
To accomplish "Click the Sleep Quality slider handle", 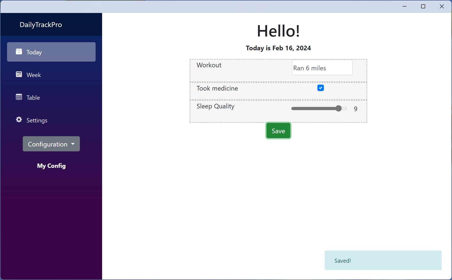I will [x=339, y=108].
